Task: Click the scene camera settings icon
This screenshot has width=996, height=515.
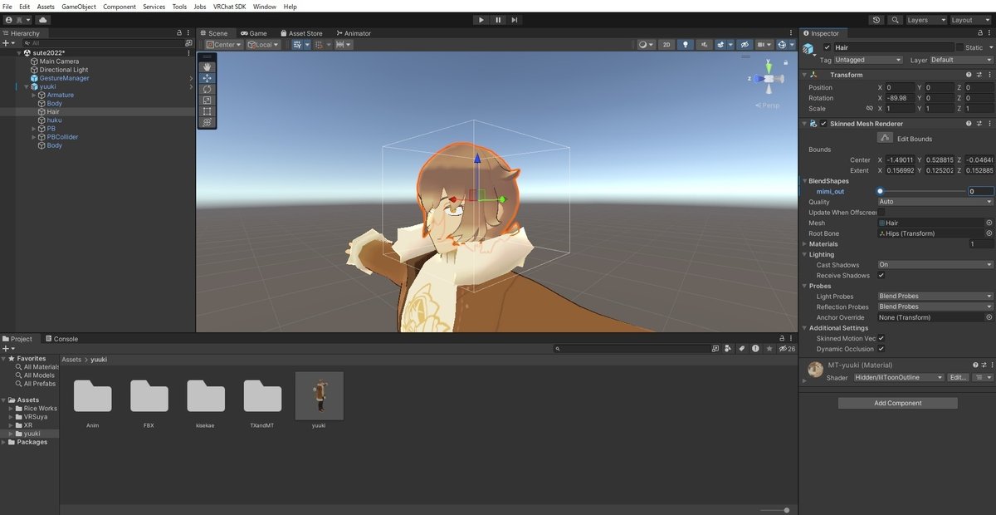Action: coord(761,45)
